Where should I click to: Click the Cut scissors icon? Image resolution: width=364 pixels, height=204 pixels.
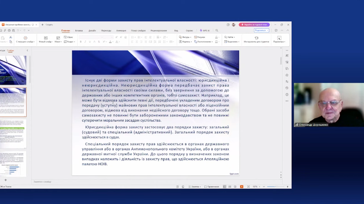tap(11, 37)
